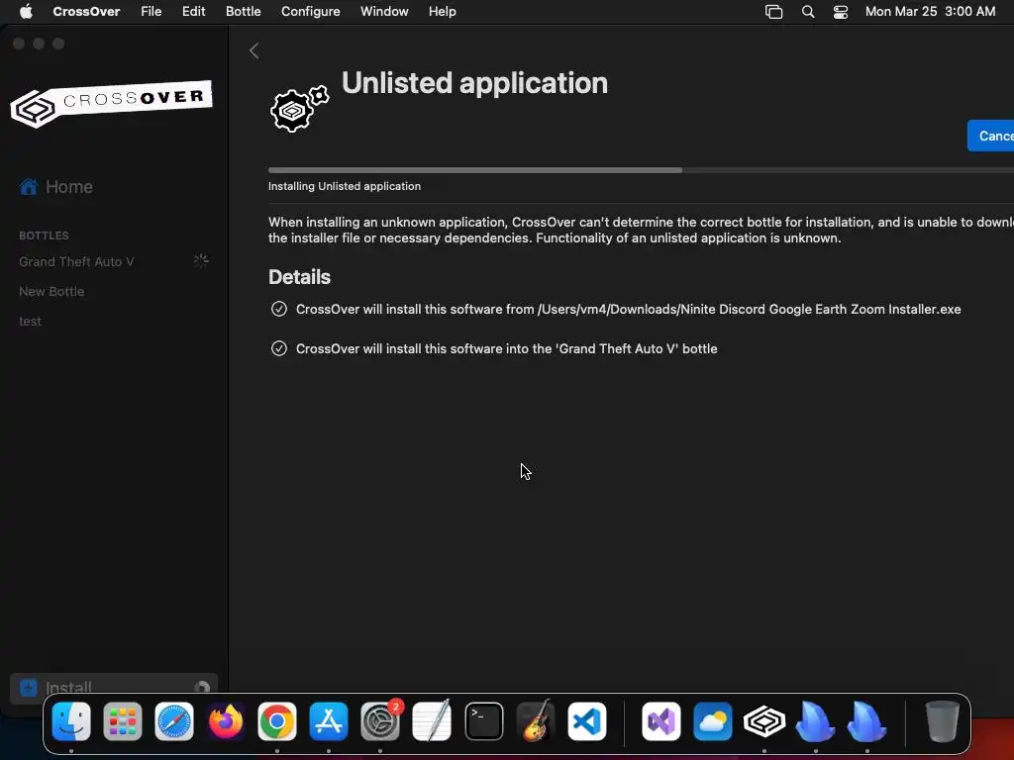The height and width of the screenshot is (760, 1014).
Task: Open the Window menu
Action: (x=384, y=12)
